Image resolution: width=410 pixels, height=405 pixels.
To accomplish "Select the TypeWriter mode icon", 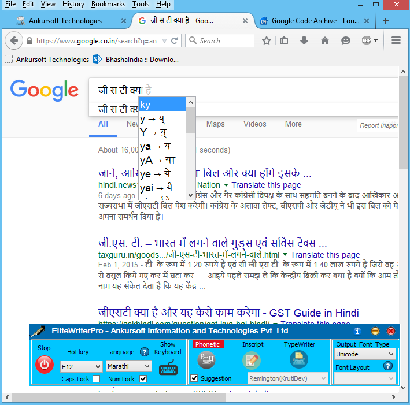I will pos(299,359).
